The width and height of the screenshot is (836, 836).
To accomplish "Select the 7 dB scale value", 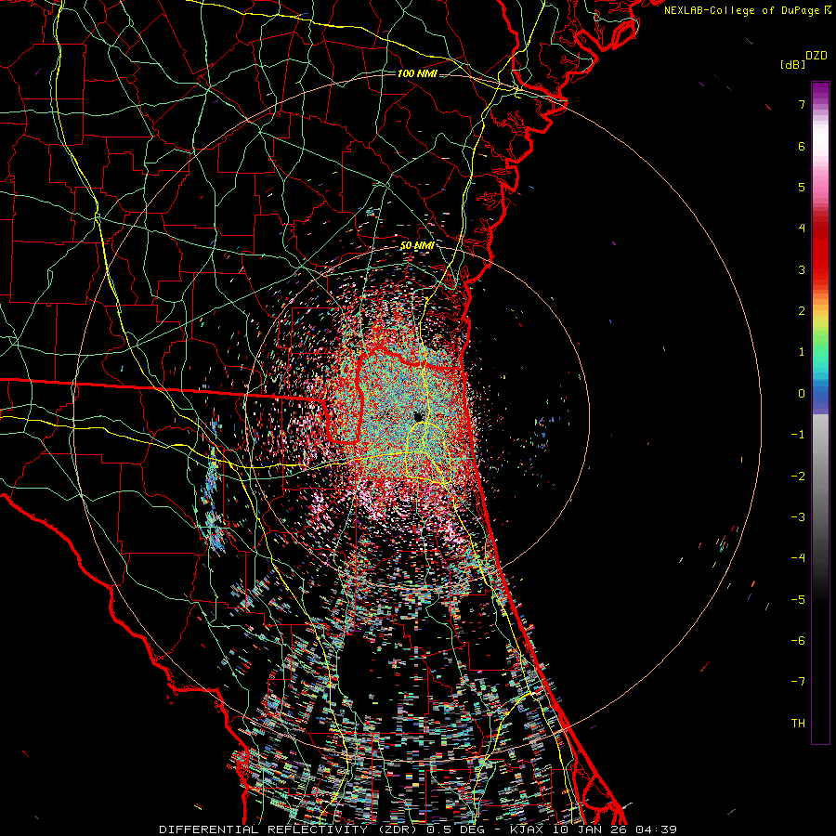I will 802,105.
